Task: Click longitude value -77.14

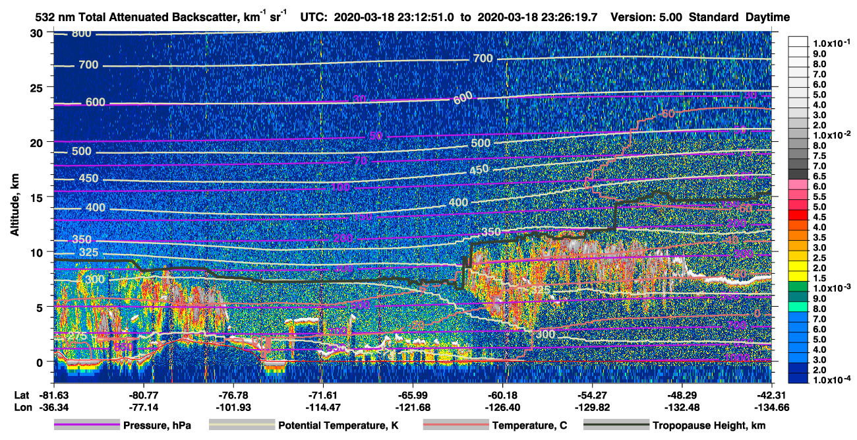Action: [x=142, y=406]
